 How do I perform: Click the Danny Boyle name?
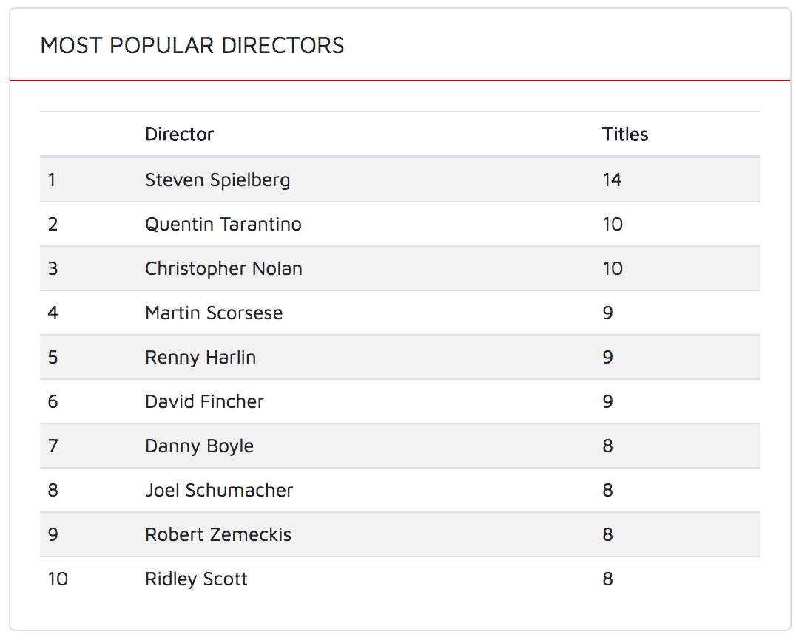[200, 446]
